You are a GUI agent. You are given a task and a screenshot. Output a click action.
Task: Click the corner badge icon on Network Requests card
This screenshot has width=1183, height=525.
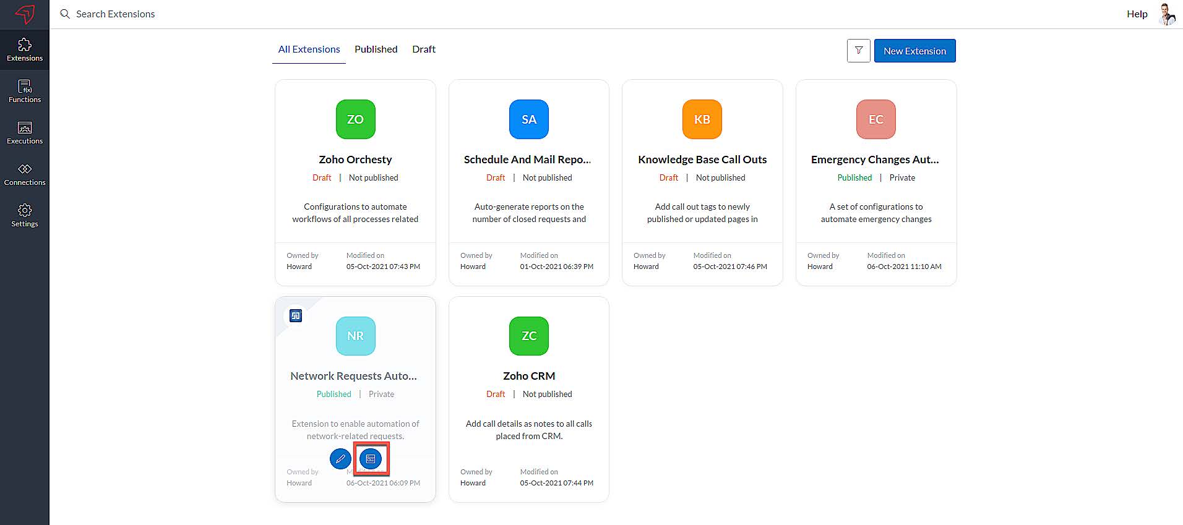[296, 316]
